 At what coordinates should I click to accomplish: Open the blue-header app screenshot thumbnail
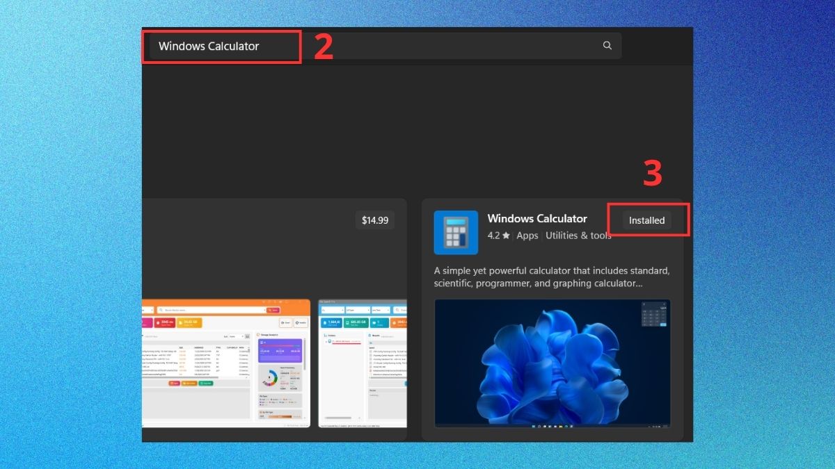click(x=363, y=363)
